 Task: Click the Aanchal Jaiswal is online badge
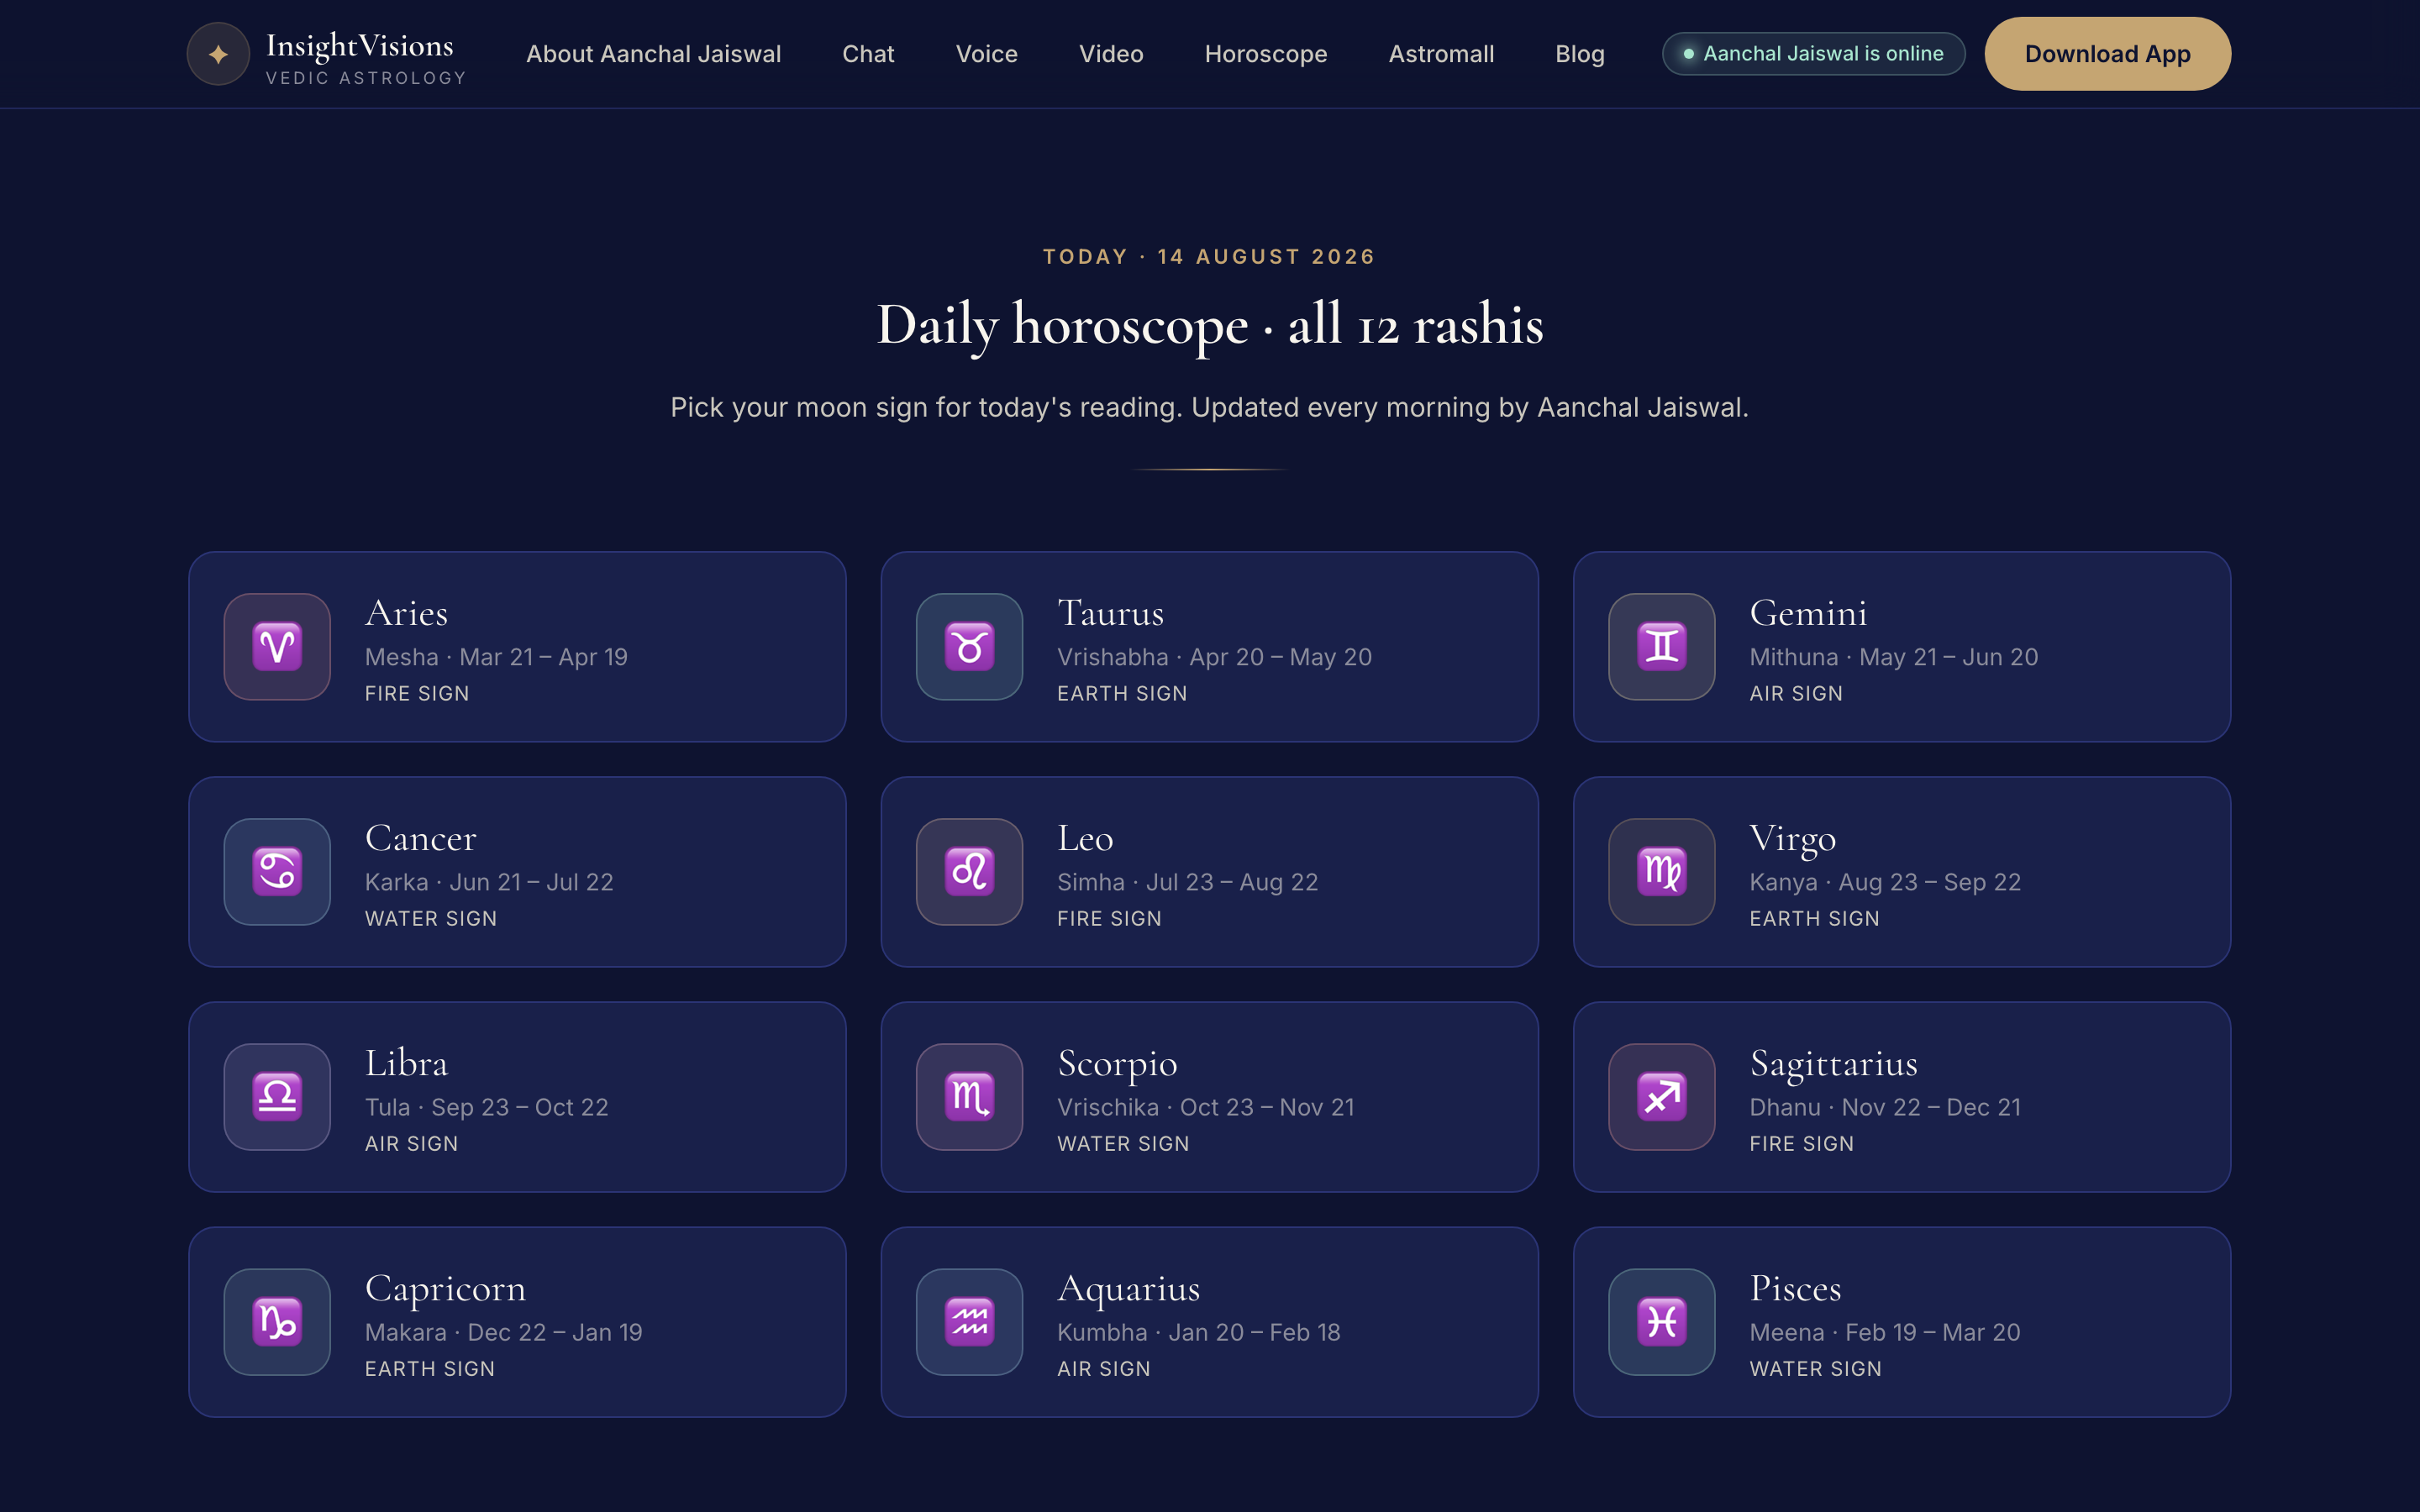pos(1813,54)
